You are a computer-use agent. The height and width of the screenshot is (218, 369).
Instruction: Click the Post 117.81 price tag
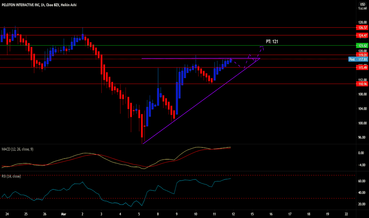click(358, 59)
